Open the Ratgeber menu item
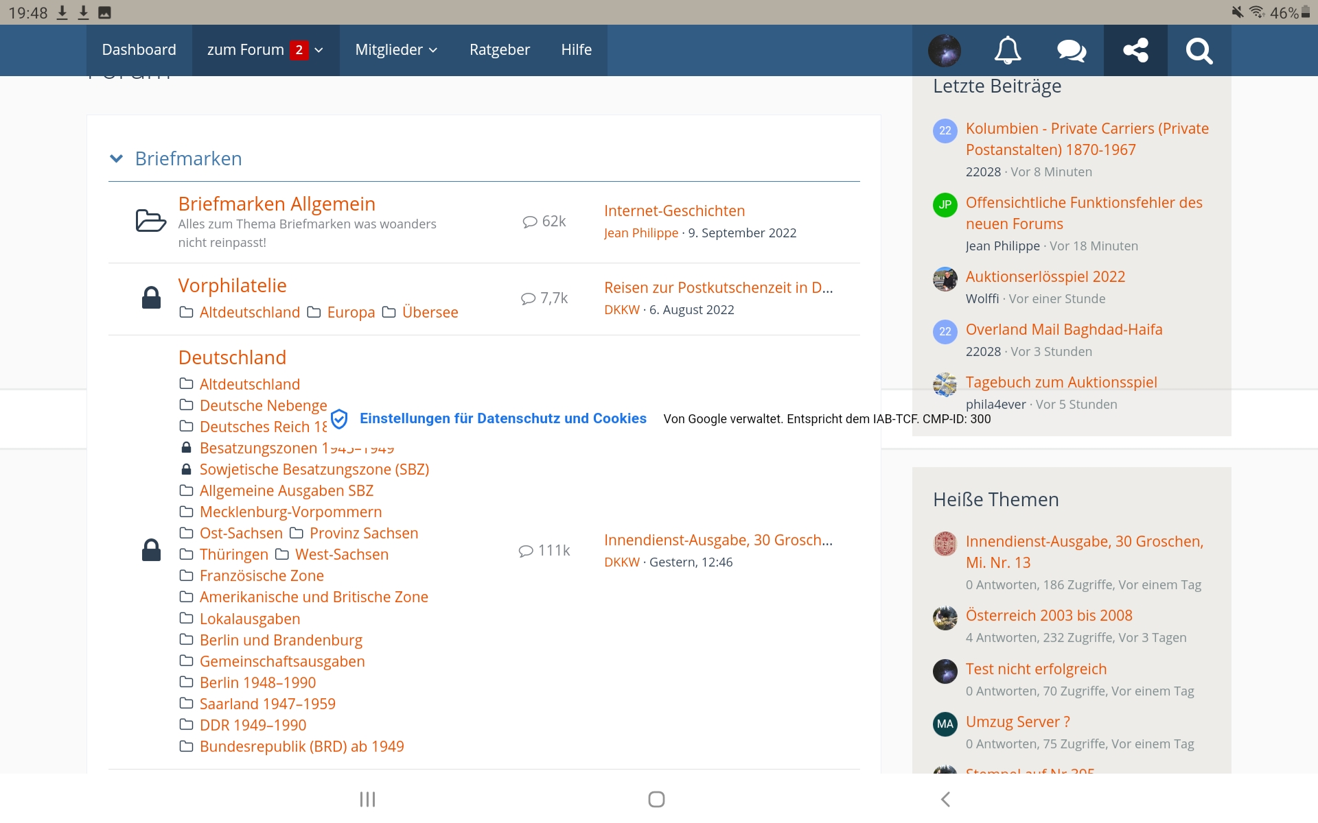 pyautogui.click(x=499, y=50)
